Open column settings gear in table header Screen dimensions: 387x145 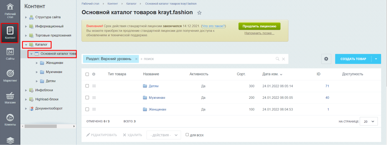(x=94, y=74)
